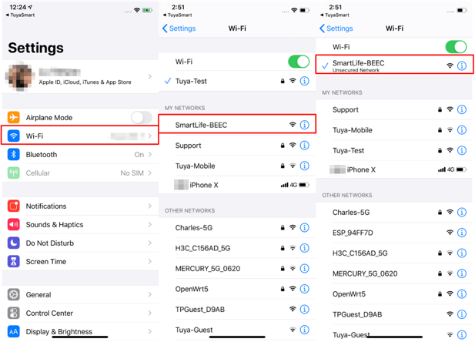The image size is (475, 342).
Task: Tap the Sounds & Haptics icon
Action: pyautogui.click(x=13, y=225)
